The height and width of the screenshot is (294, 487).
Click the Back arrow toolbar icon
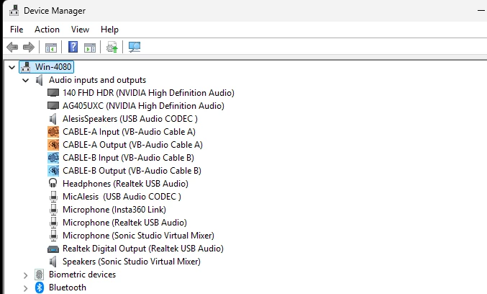click(x=12, y=48)
